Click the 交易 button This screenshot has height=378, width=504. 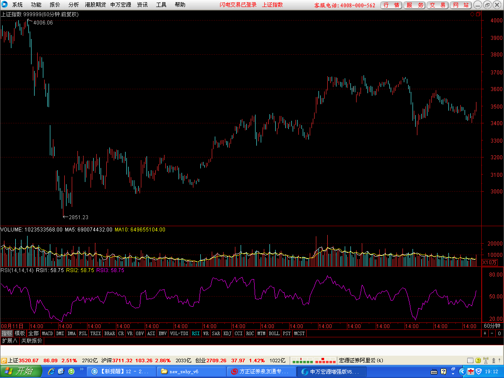438,5
